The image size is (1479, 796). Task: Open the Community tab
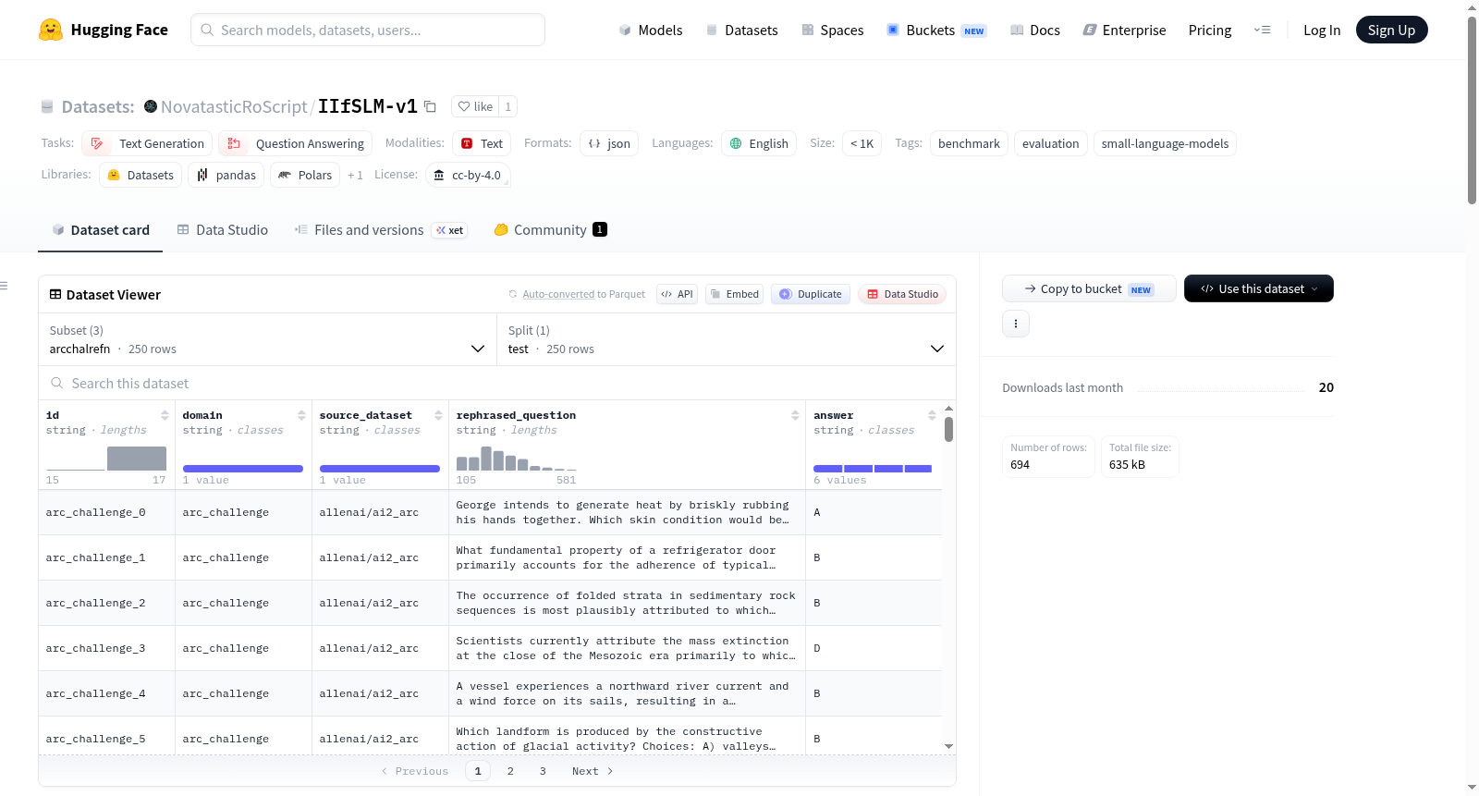(x=550, y=229)
